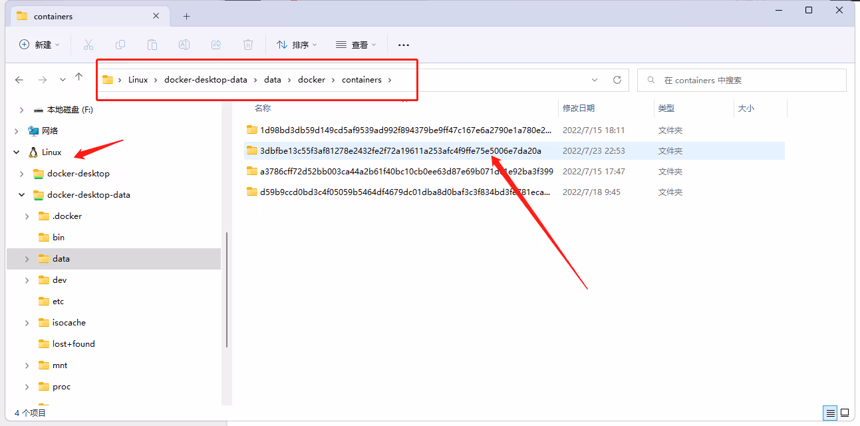
Task: Click the Delete trash can icon
Action: pyautogui.click(x=248, y=45)
